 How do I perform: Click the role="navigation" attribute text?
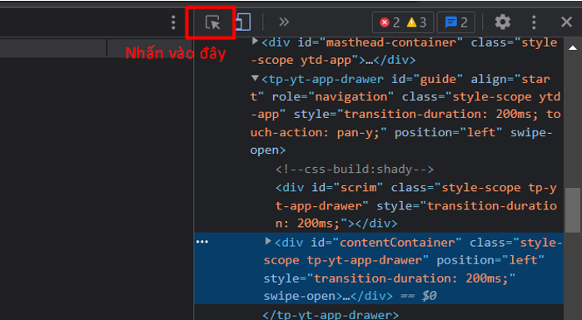[332, 97]
